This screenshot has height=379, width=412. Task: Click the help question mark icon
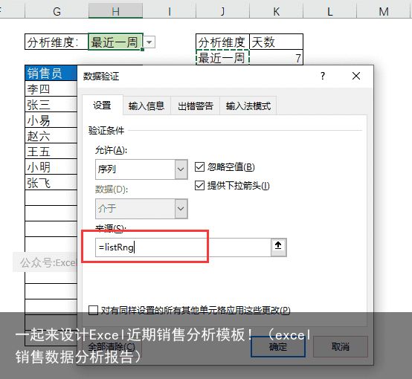click(x=323, y=76)
